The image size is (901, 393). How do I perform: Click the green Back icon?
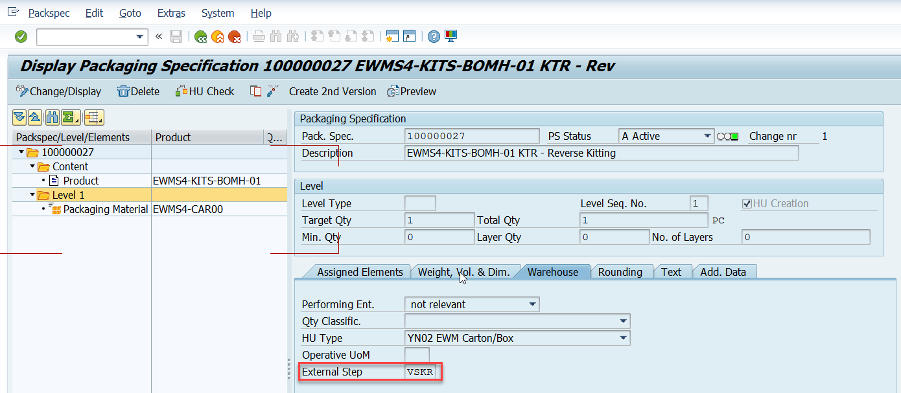pos(200,37)
